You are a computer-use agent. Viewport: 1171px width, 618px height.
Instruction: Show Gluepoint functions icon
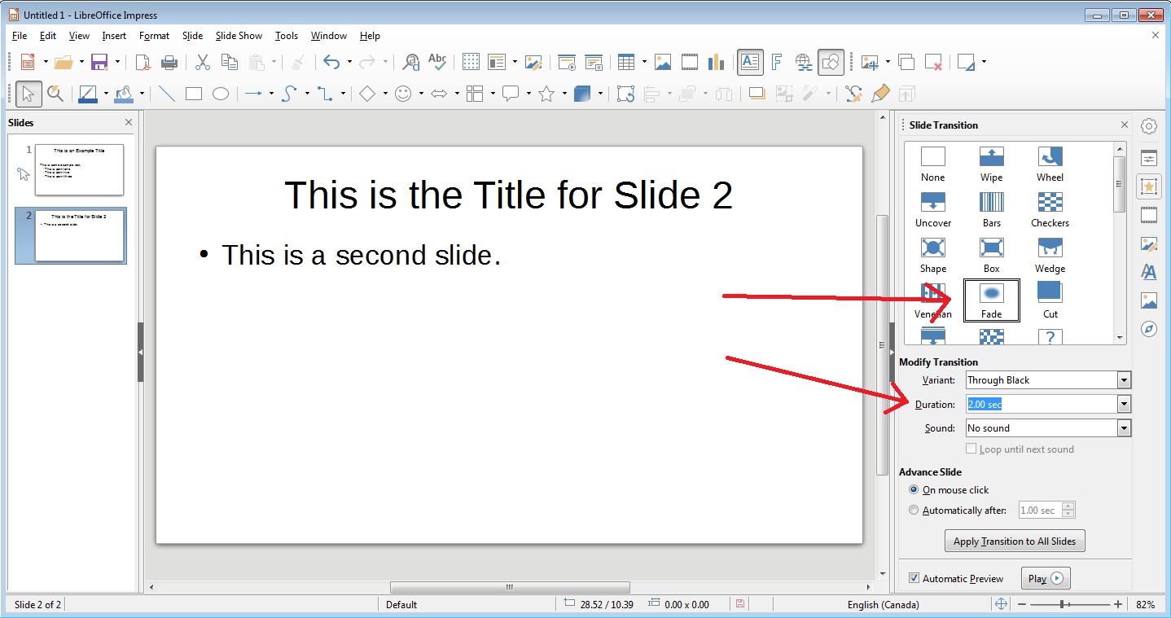[880, 94]
